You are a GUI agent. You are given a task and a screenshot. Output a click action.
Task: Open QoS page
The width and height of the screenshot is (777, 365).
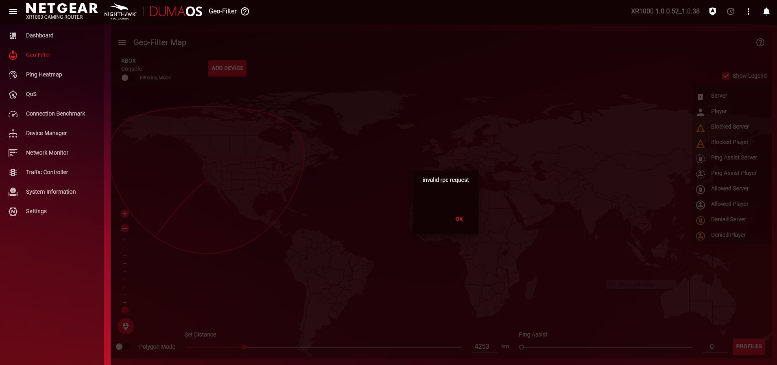(x=31, y=94)
